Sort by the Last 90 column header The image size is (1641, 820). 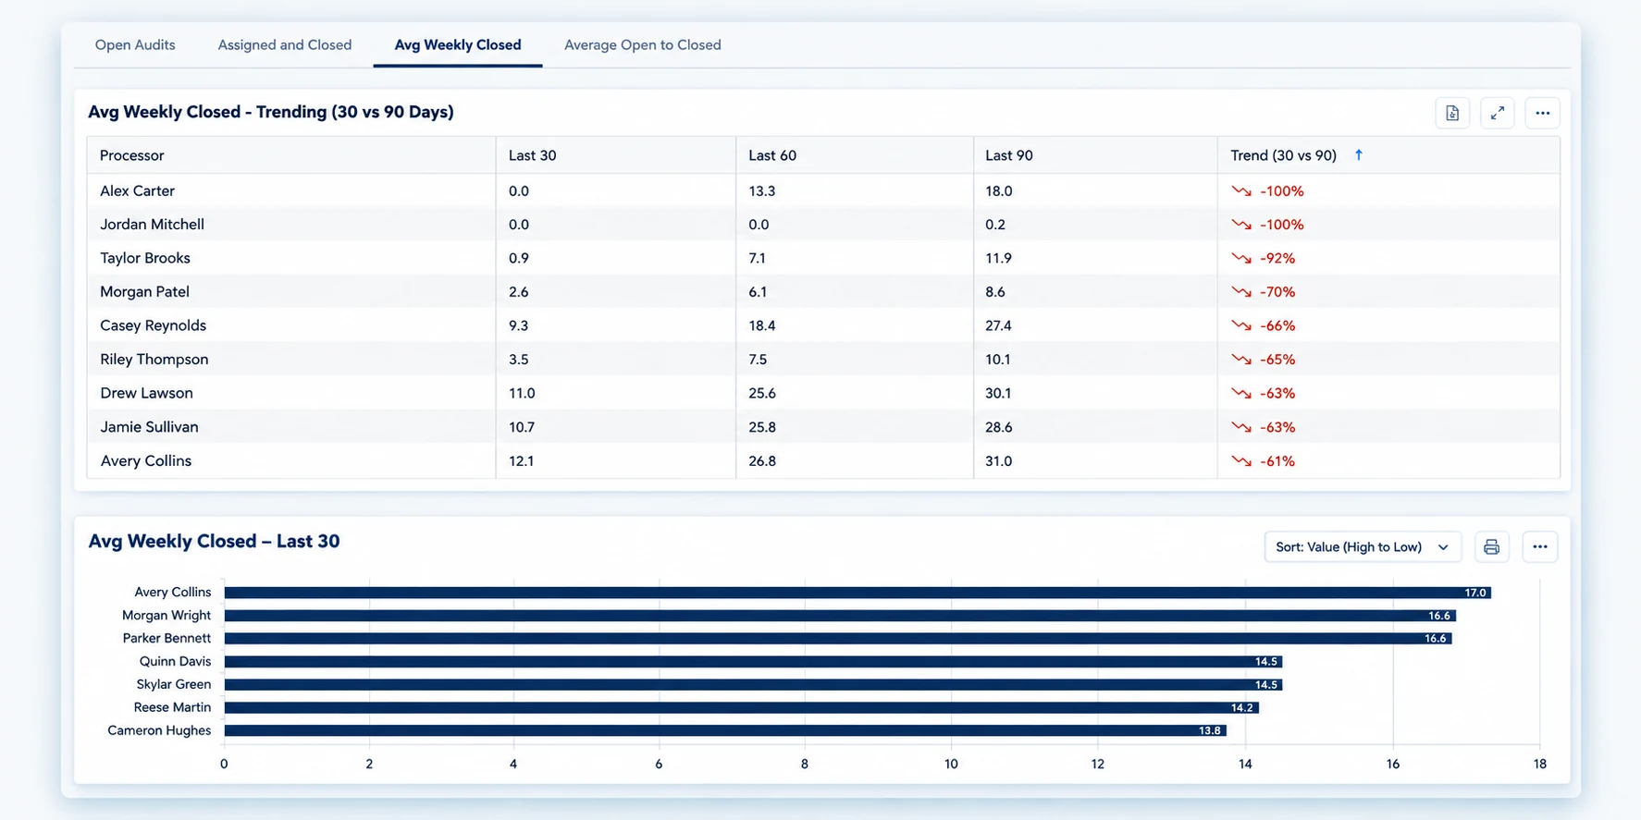[x=1009, y=155]
